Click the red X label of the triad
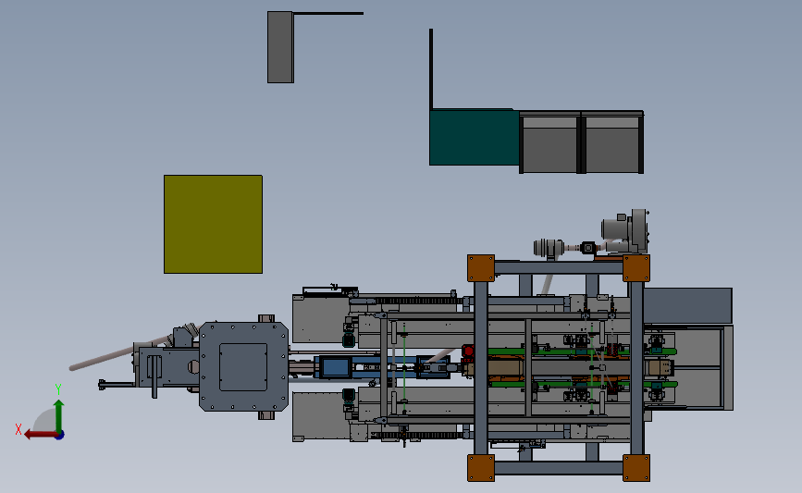 [19, 429]
